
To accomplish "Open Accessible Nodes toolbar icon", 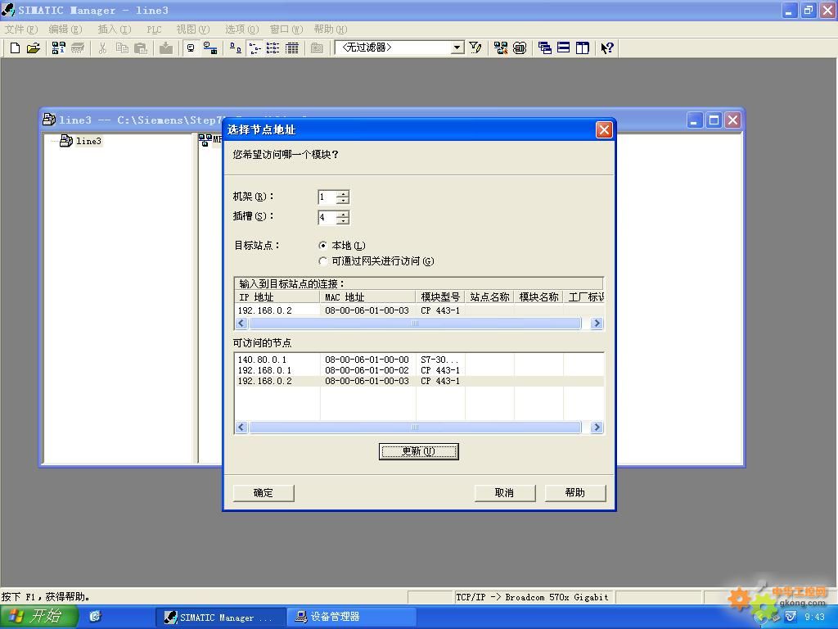I will coord(59,48).
